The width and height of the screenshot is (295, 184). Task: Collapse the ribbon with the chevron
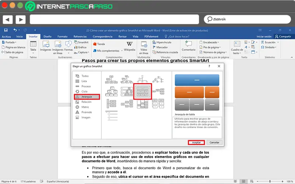[x=292, y=57]
